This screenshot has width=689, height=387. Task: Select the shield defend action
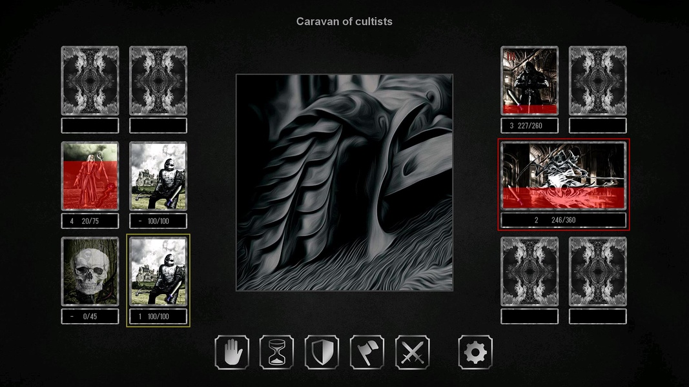click(322, 352)
